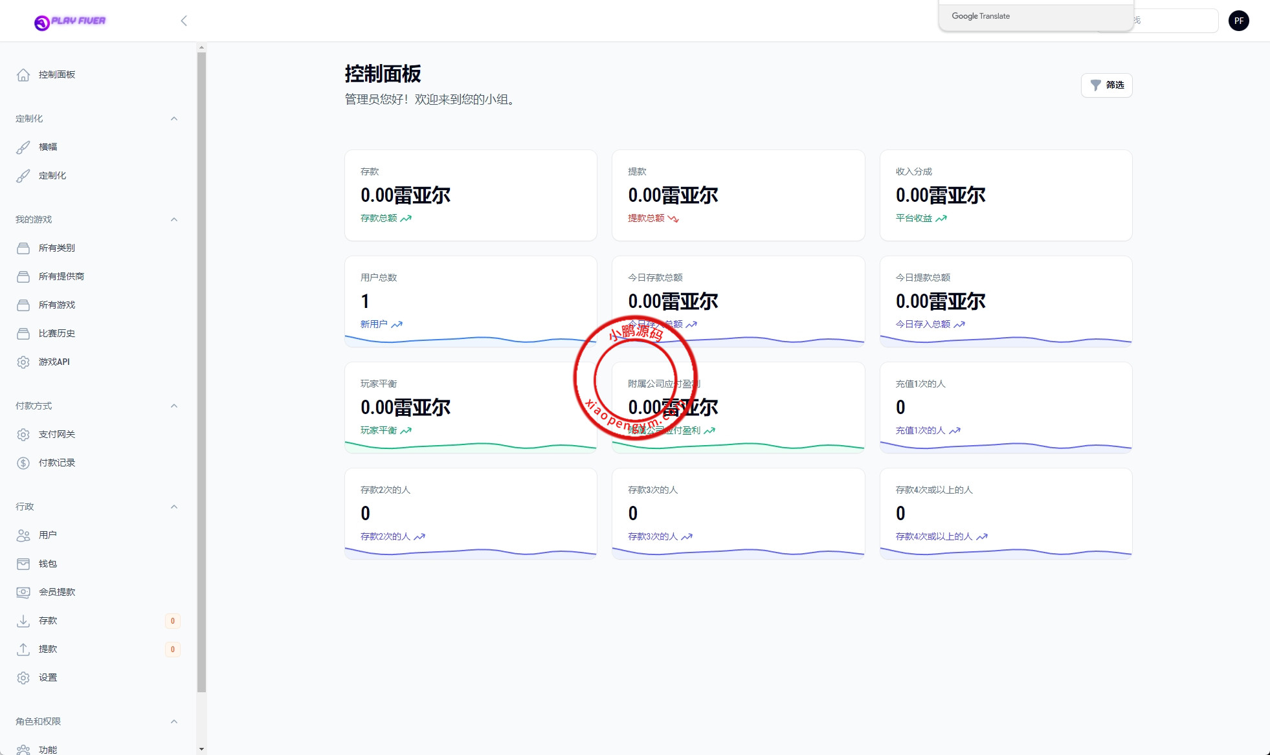Open the PF user avatar menu
Screen dimensions: 1270x755
(x=1238, y=21)
